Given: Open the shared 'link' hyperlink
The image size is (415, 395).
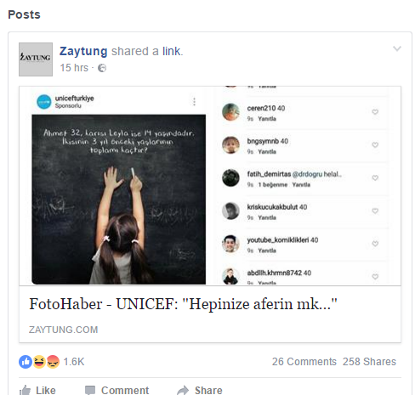Looking at the screenshot, I should (x=171, y=51).
